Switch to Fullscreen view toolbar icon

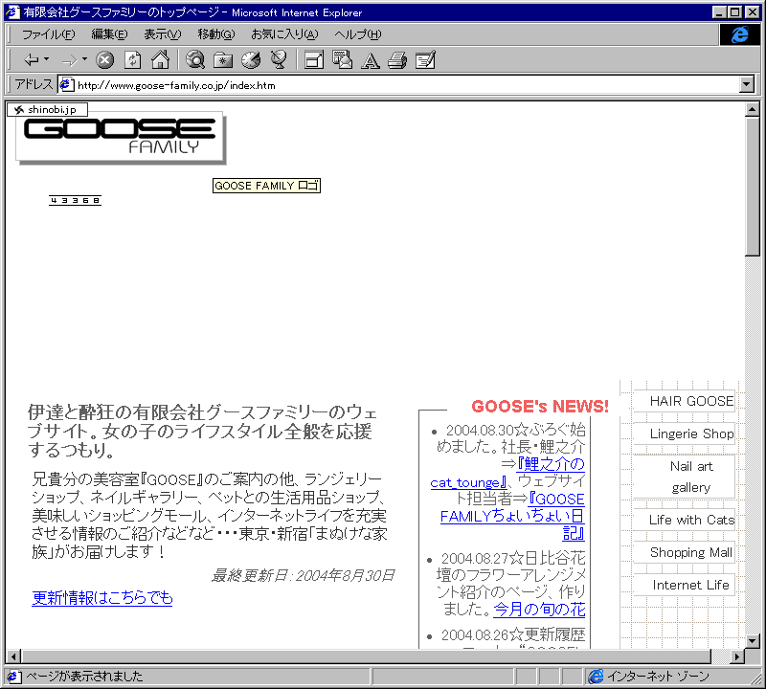click(314, 60)
